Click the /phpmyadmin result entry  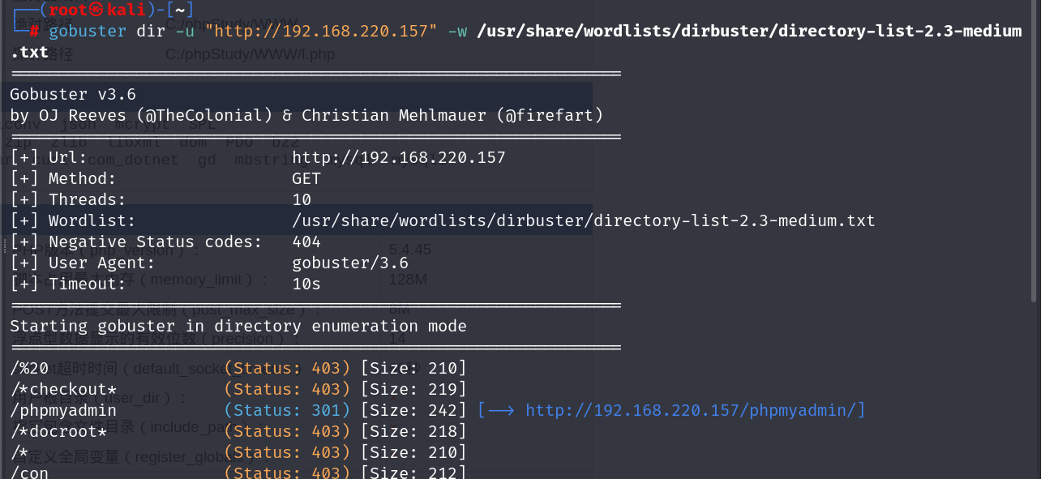[63, 410]
